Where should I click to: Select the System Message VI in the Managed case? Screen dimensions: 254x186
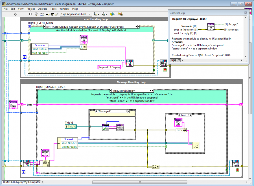coord(120,127)
